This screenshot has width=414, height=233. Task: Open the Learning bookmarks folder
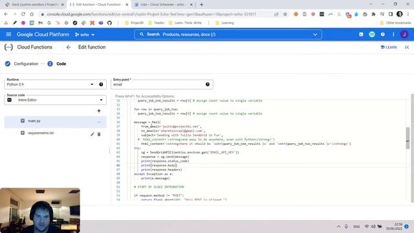[224, 23]
